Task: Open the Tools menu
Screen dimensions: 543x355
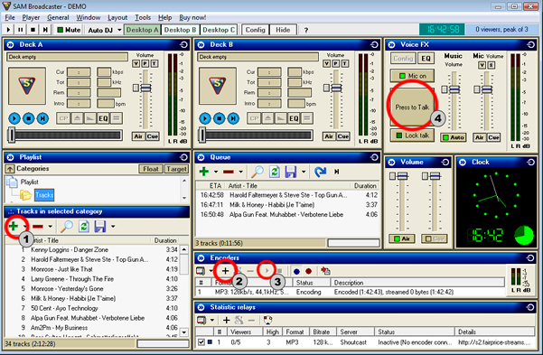Action: pyautogui.click(x=143, y=17)
